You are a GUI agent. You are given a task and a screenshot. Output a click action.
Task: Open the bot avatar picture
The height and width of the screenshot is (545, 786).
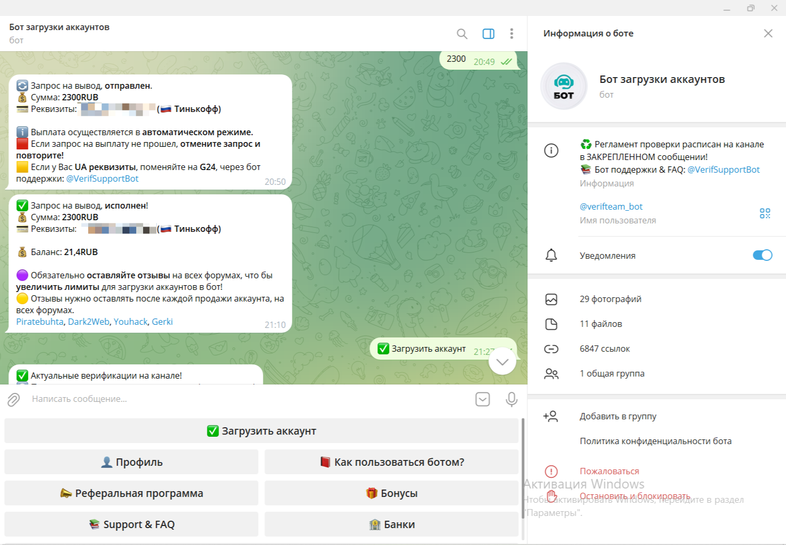coord(564,87)
